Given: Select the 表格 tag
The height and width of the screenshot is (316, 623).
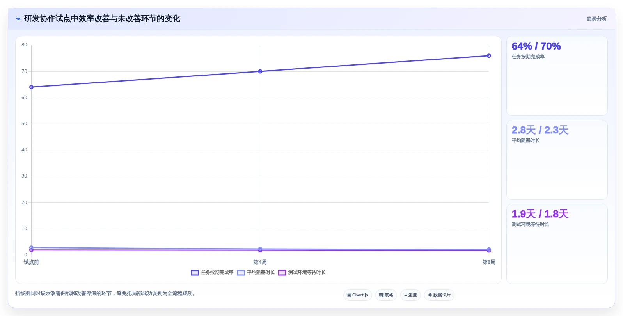Looking at the screenshot, I should click(386, 295).
